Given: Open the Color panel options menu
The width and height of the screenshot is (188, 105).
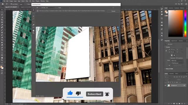Looking at the screenshot, I should click(x=187, y=8).
